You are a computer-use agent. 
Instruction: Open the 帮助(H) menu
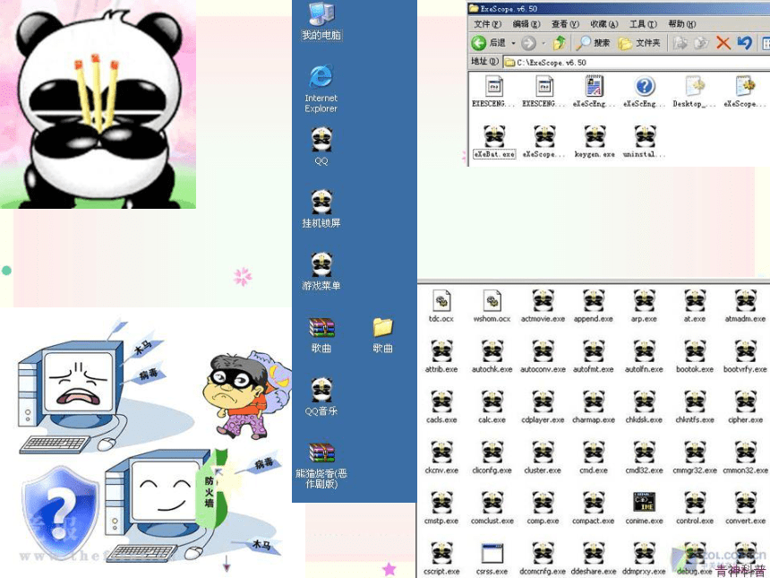point(682,24)
